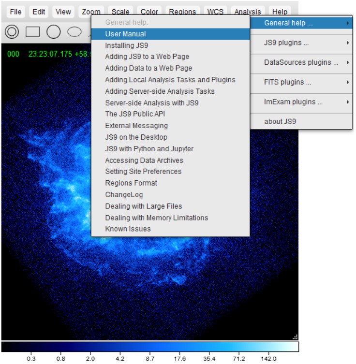The image size is (356, 364).
Task: Open Adding Local Analysis Tasks and Plugins
Action: click(x=170, y=80)
